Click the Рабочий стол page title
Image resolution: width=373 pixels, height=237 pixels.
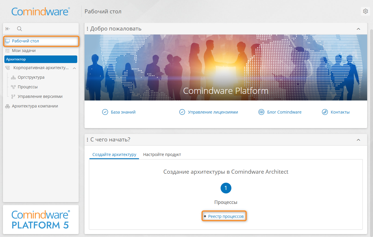tap(103, 11)
